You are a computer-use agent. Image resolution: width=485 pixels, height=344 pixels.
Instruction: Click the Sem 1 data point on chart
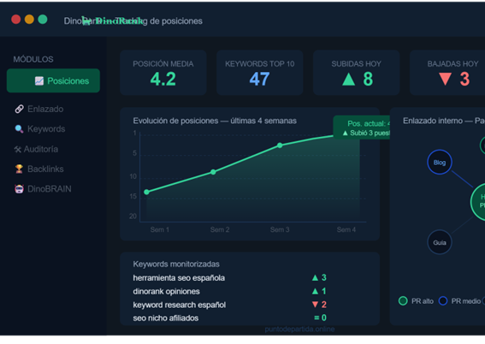pyautogui.click(x=146, y=192)
